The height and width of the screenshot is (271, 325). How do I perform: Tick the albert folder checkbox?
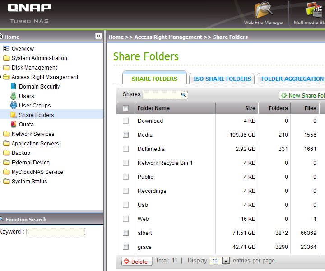tap(126, 233)
